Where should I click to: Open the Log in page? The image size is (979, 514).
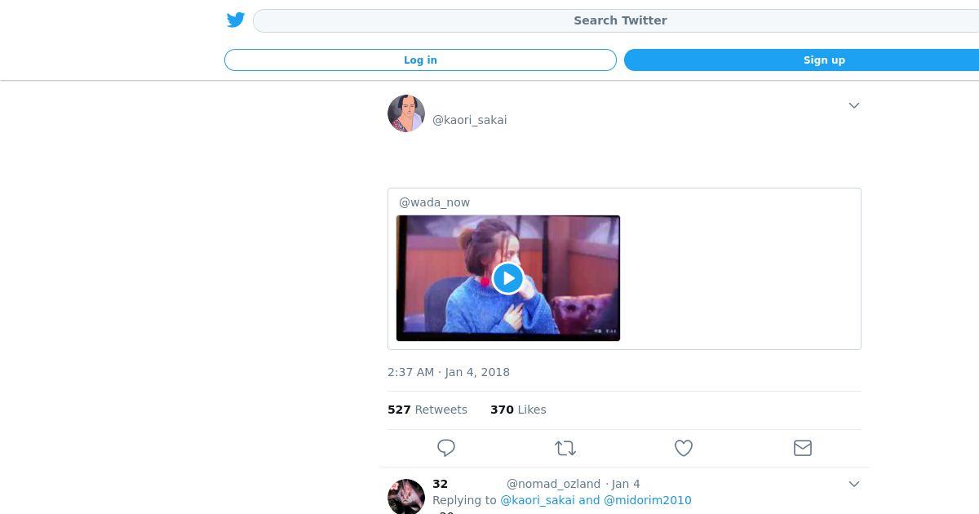pos(420,60)
